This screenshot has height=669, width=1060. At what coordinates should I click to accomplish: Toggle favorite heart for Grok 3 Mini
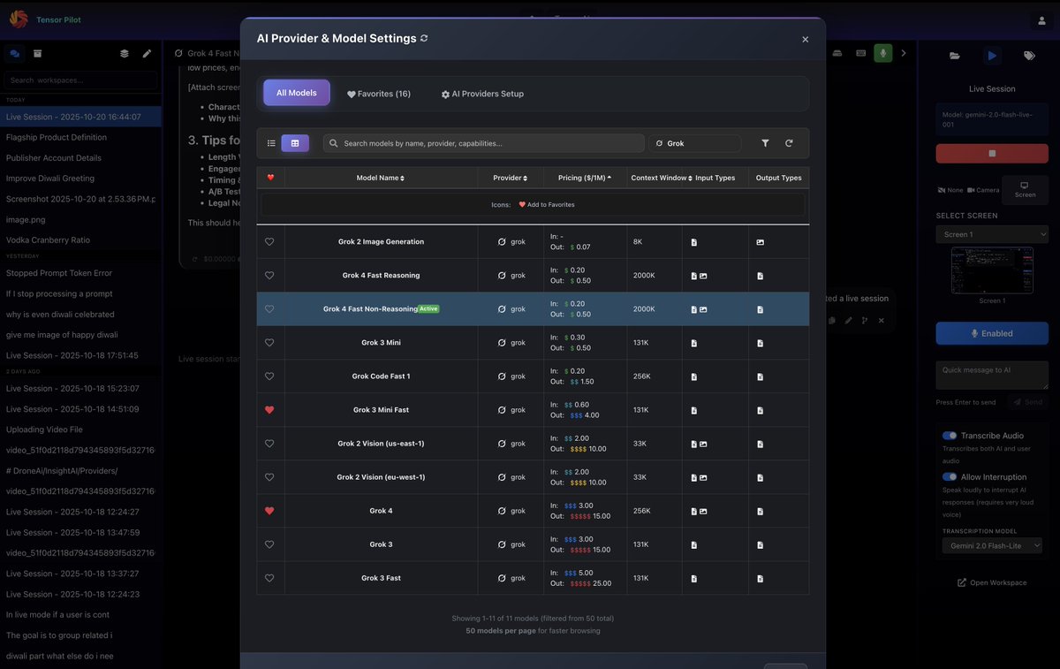point(269,343)
